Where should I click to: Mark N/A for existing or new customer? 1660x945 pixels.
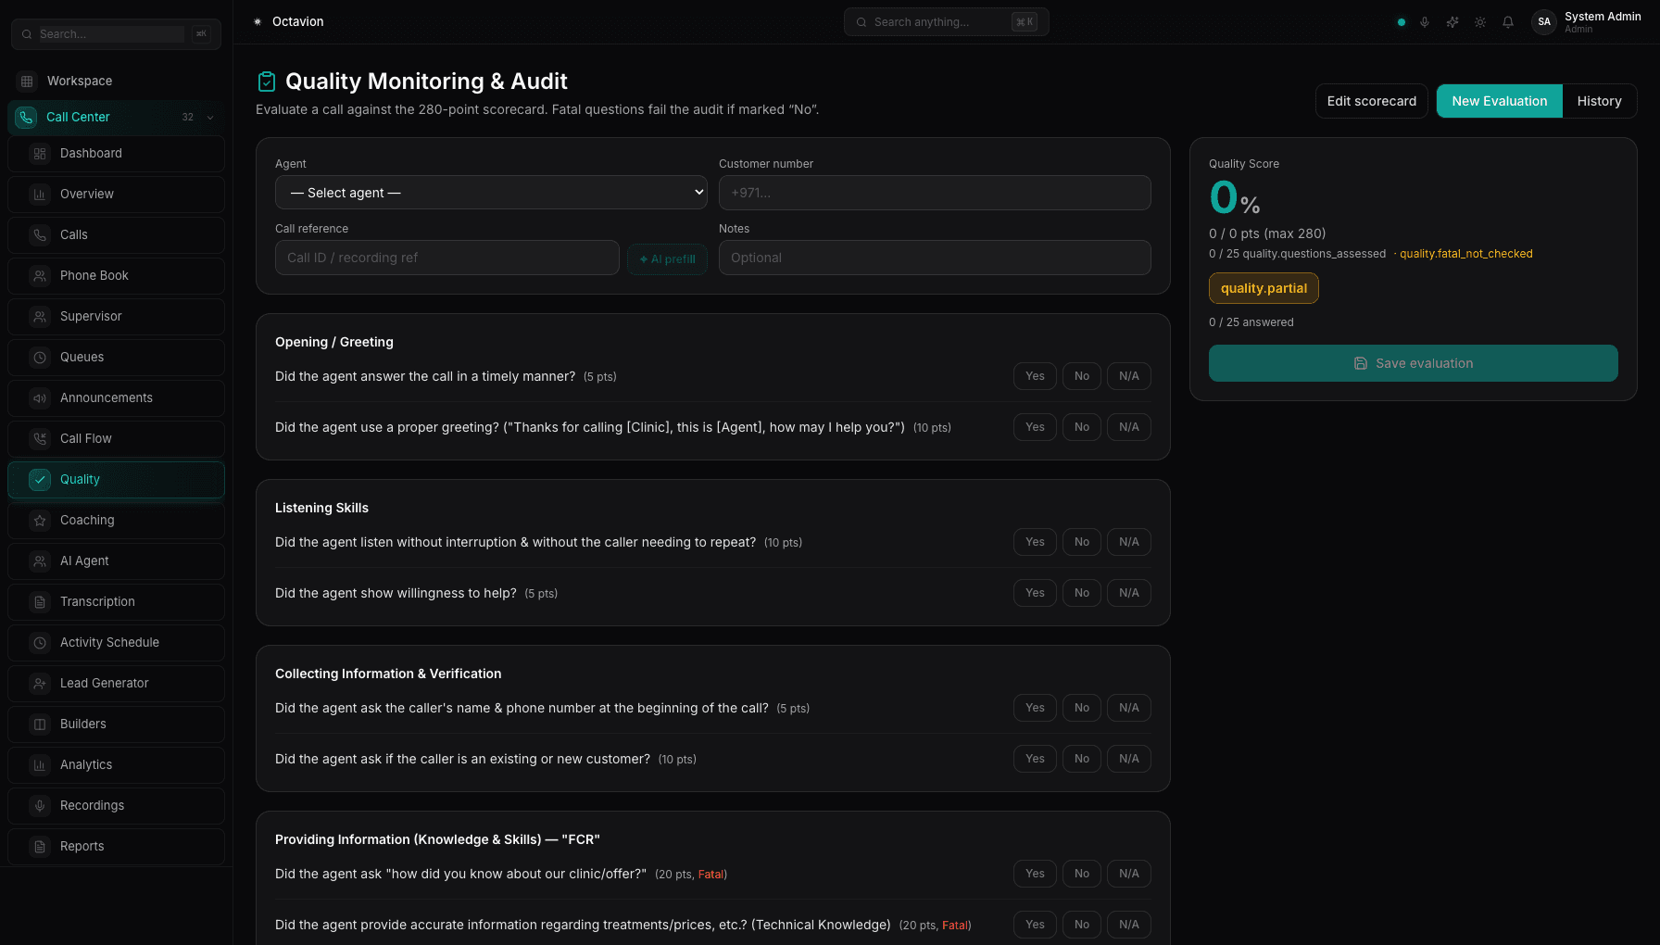pyautogui.click(x=1129, y=759)
